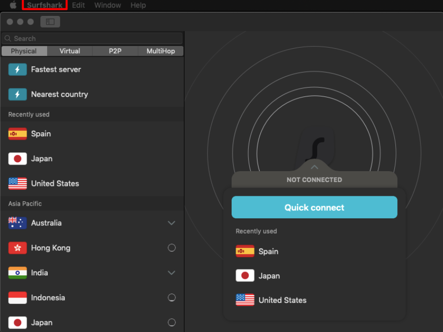Select Australia in Asia Pacific list
This screenshot has width=443, height=332.
(x=92, y=223)
